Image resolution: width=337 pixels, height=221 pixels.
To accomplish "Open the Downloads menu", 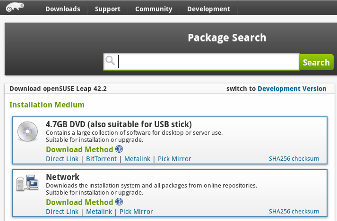I will 63,9.
